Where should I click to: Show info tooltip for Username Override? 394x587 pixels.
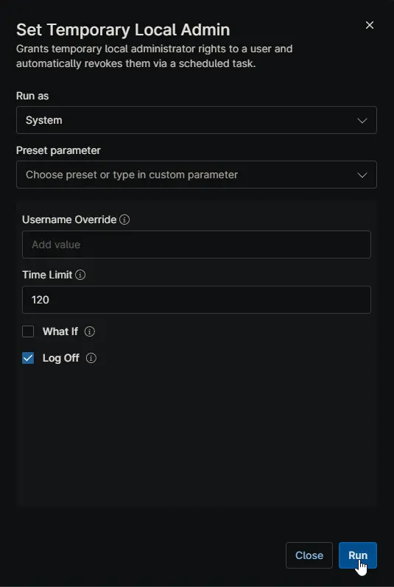124,219
